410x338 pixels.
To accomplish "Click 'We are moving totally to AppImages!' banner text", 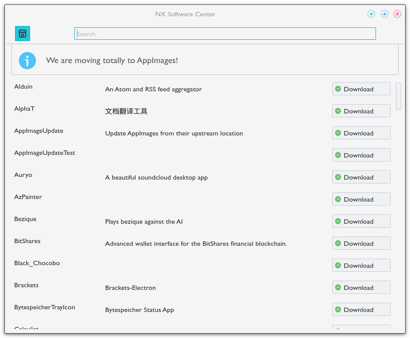I will 112,60.
